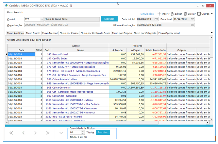Go to last record using double-right arrow
Image resolution: width=218 pixels, height=144 pixels.
tap(48, 132)
